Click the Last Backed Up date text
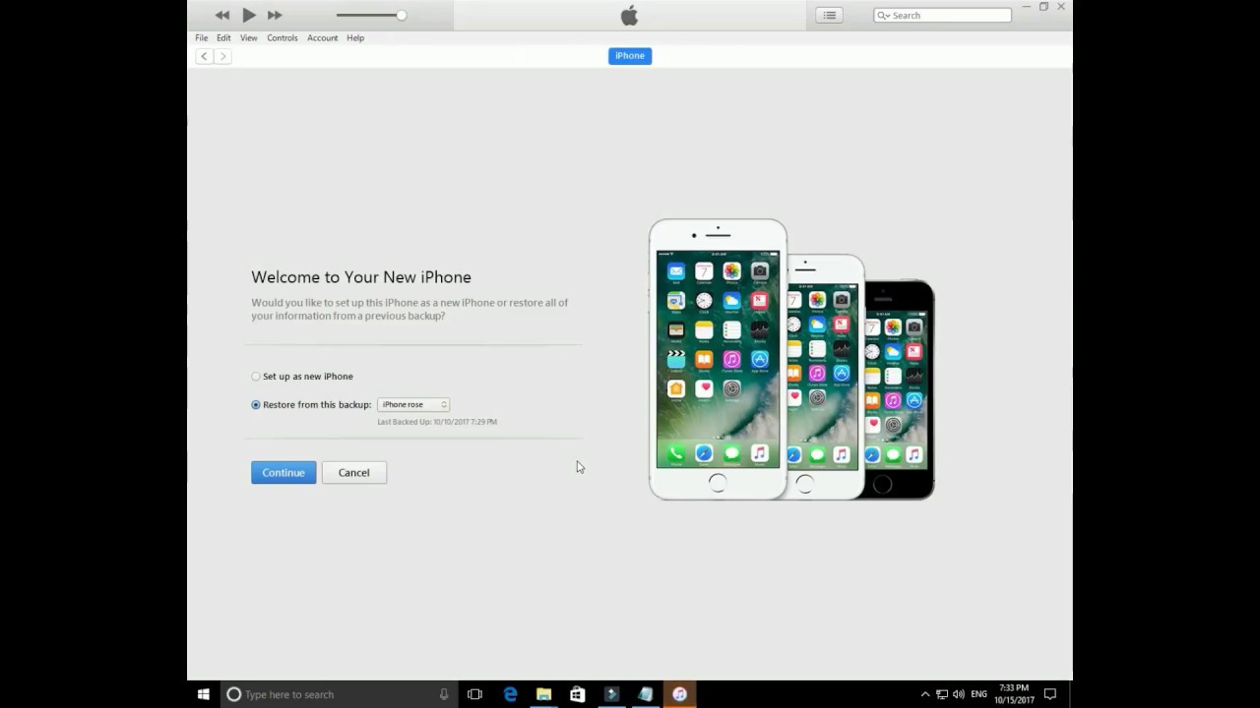The width and height of the screenshot is (1260, 708). tap(437, 422)
